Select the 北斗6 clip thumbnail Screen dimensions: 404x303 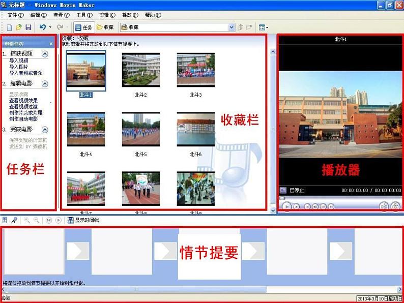point(196,129)
